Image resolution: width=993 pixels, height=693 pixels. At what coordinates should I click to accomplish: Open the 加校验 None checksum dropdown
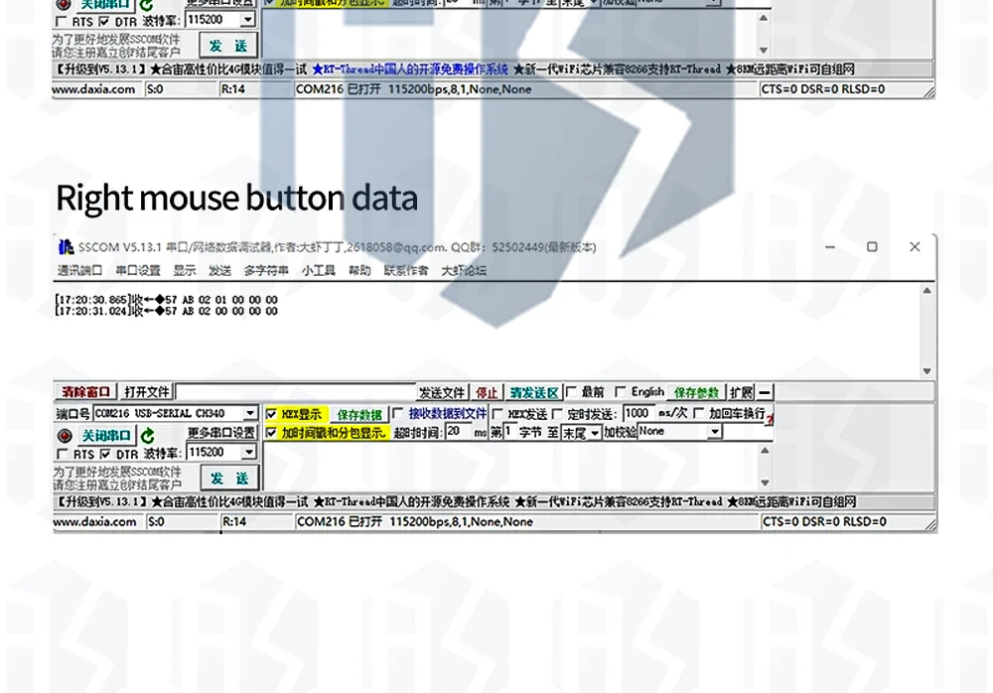(x=714, y=432)
